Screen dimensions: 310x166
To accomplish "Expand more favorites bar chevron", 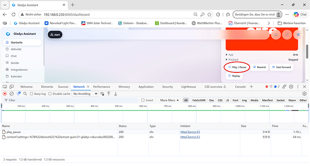I will point(269,23).
